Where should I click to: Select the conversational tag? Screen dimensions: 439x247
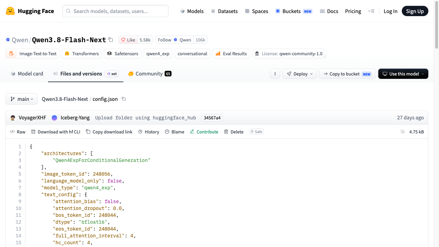[x=192, y=54]
